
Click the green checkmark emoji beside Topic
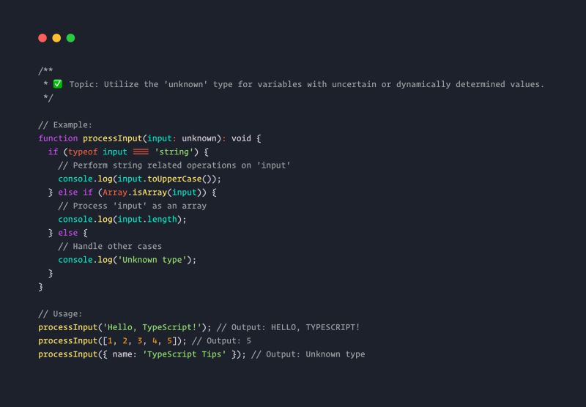coord(58,83)
